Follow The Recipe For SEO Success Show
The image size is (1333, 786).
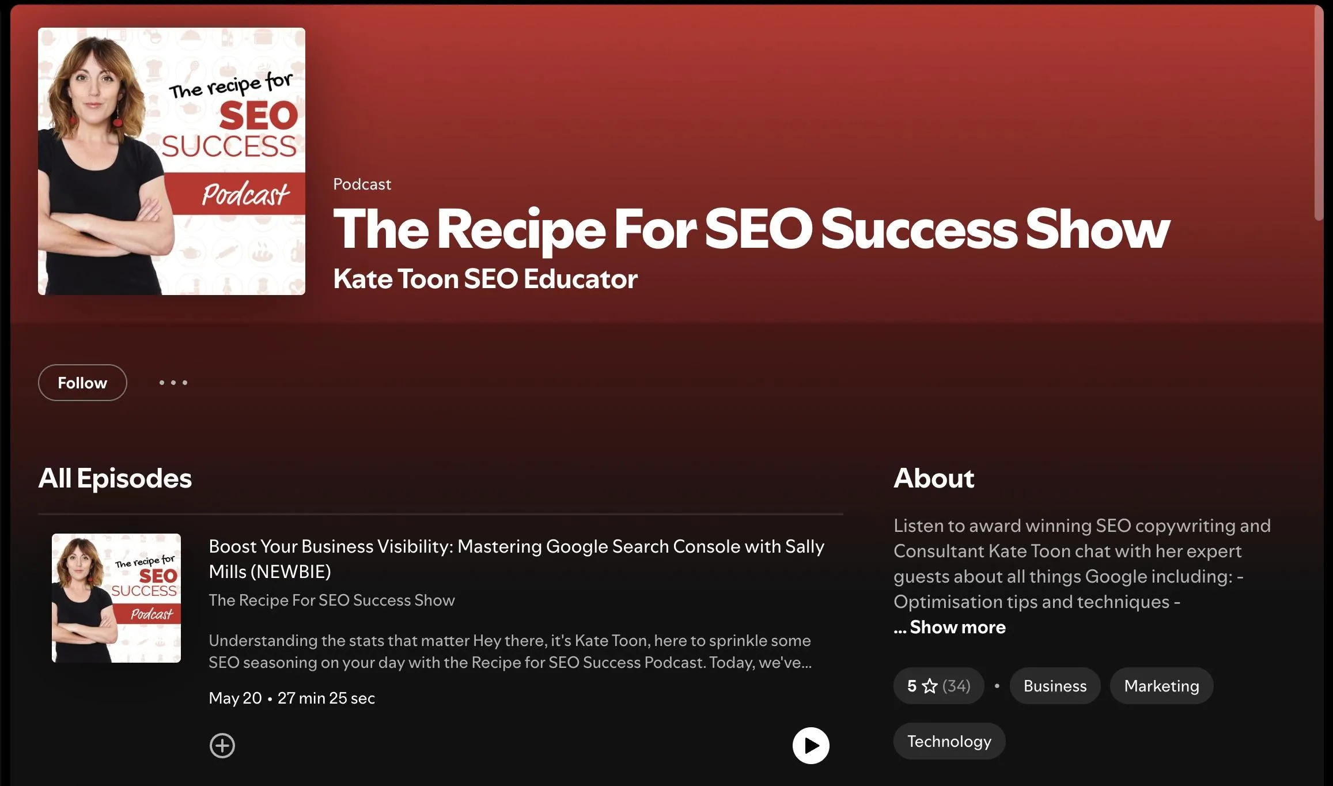click(82, 383)
